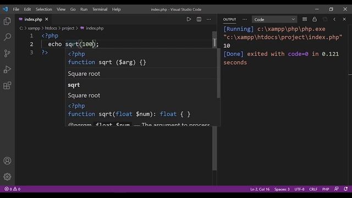Click the [Running] text in the output
The image size is (352, 198).
(238, 29)
